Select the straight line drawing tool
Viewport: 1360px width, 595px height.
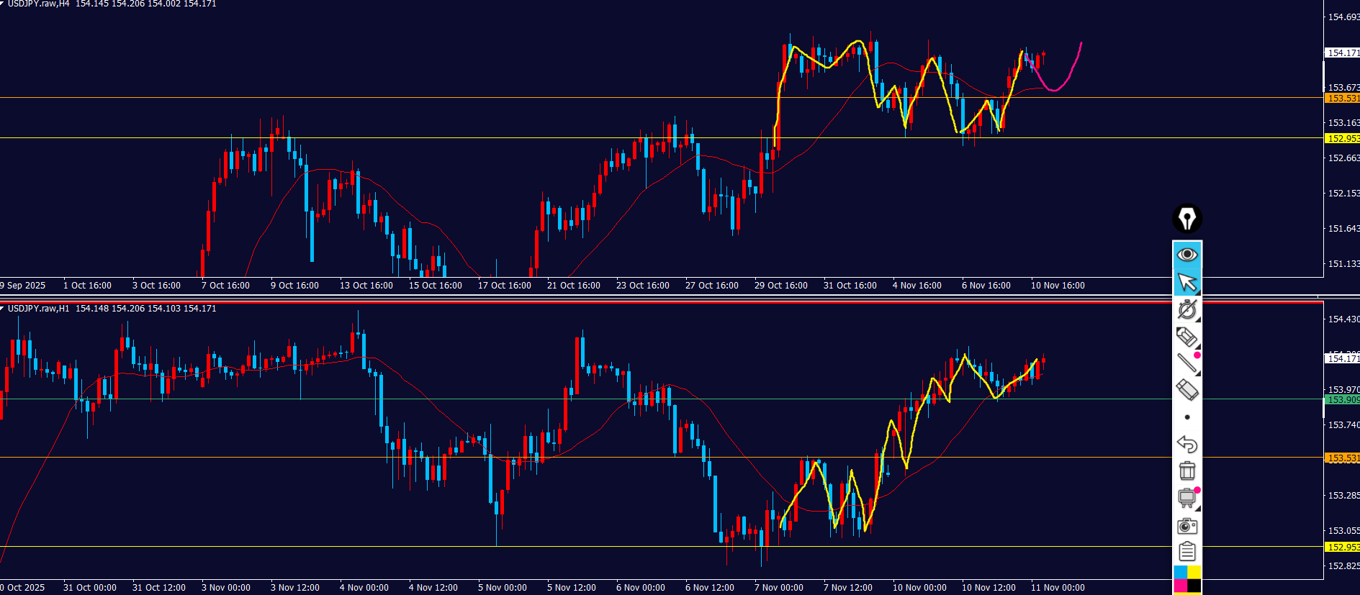(x=1186, y=363)
